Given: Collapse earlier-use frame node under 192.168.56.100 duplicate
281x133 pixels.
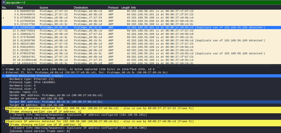Looking at the screenshot, I should pos(7,125).
